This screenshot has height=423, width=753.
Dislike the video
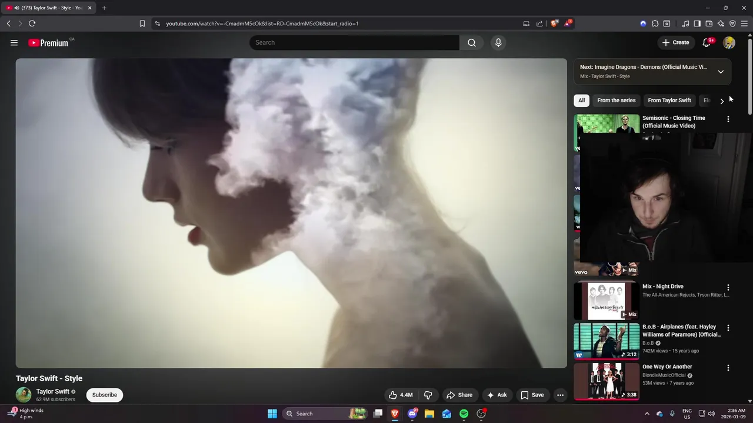pos(428,395)
